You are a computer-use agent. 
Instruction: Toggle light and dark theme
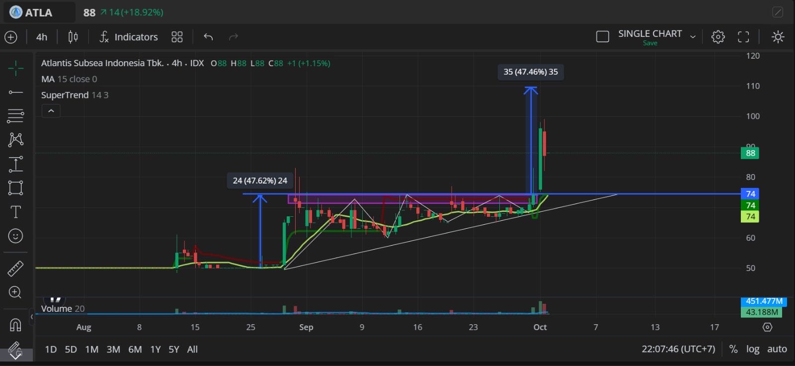click(778, 37)
